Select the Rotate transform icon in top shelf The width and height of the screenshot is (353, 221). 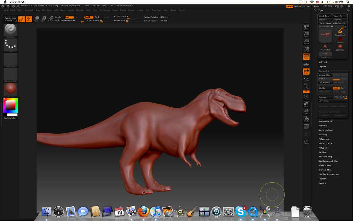coord(51,19)
